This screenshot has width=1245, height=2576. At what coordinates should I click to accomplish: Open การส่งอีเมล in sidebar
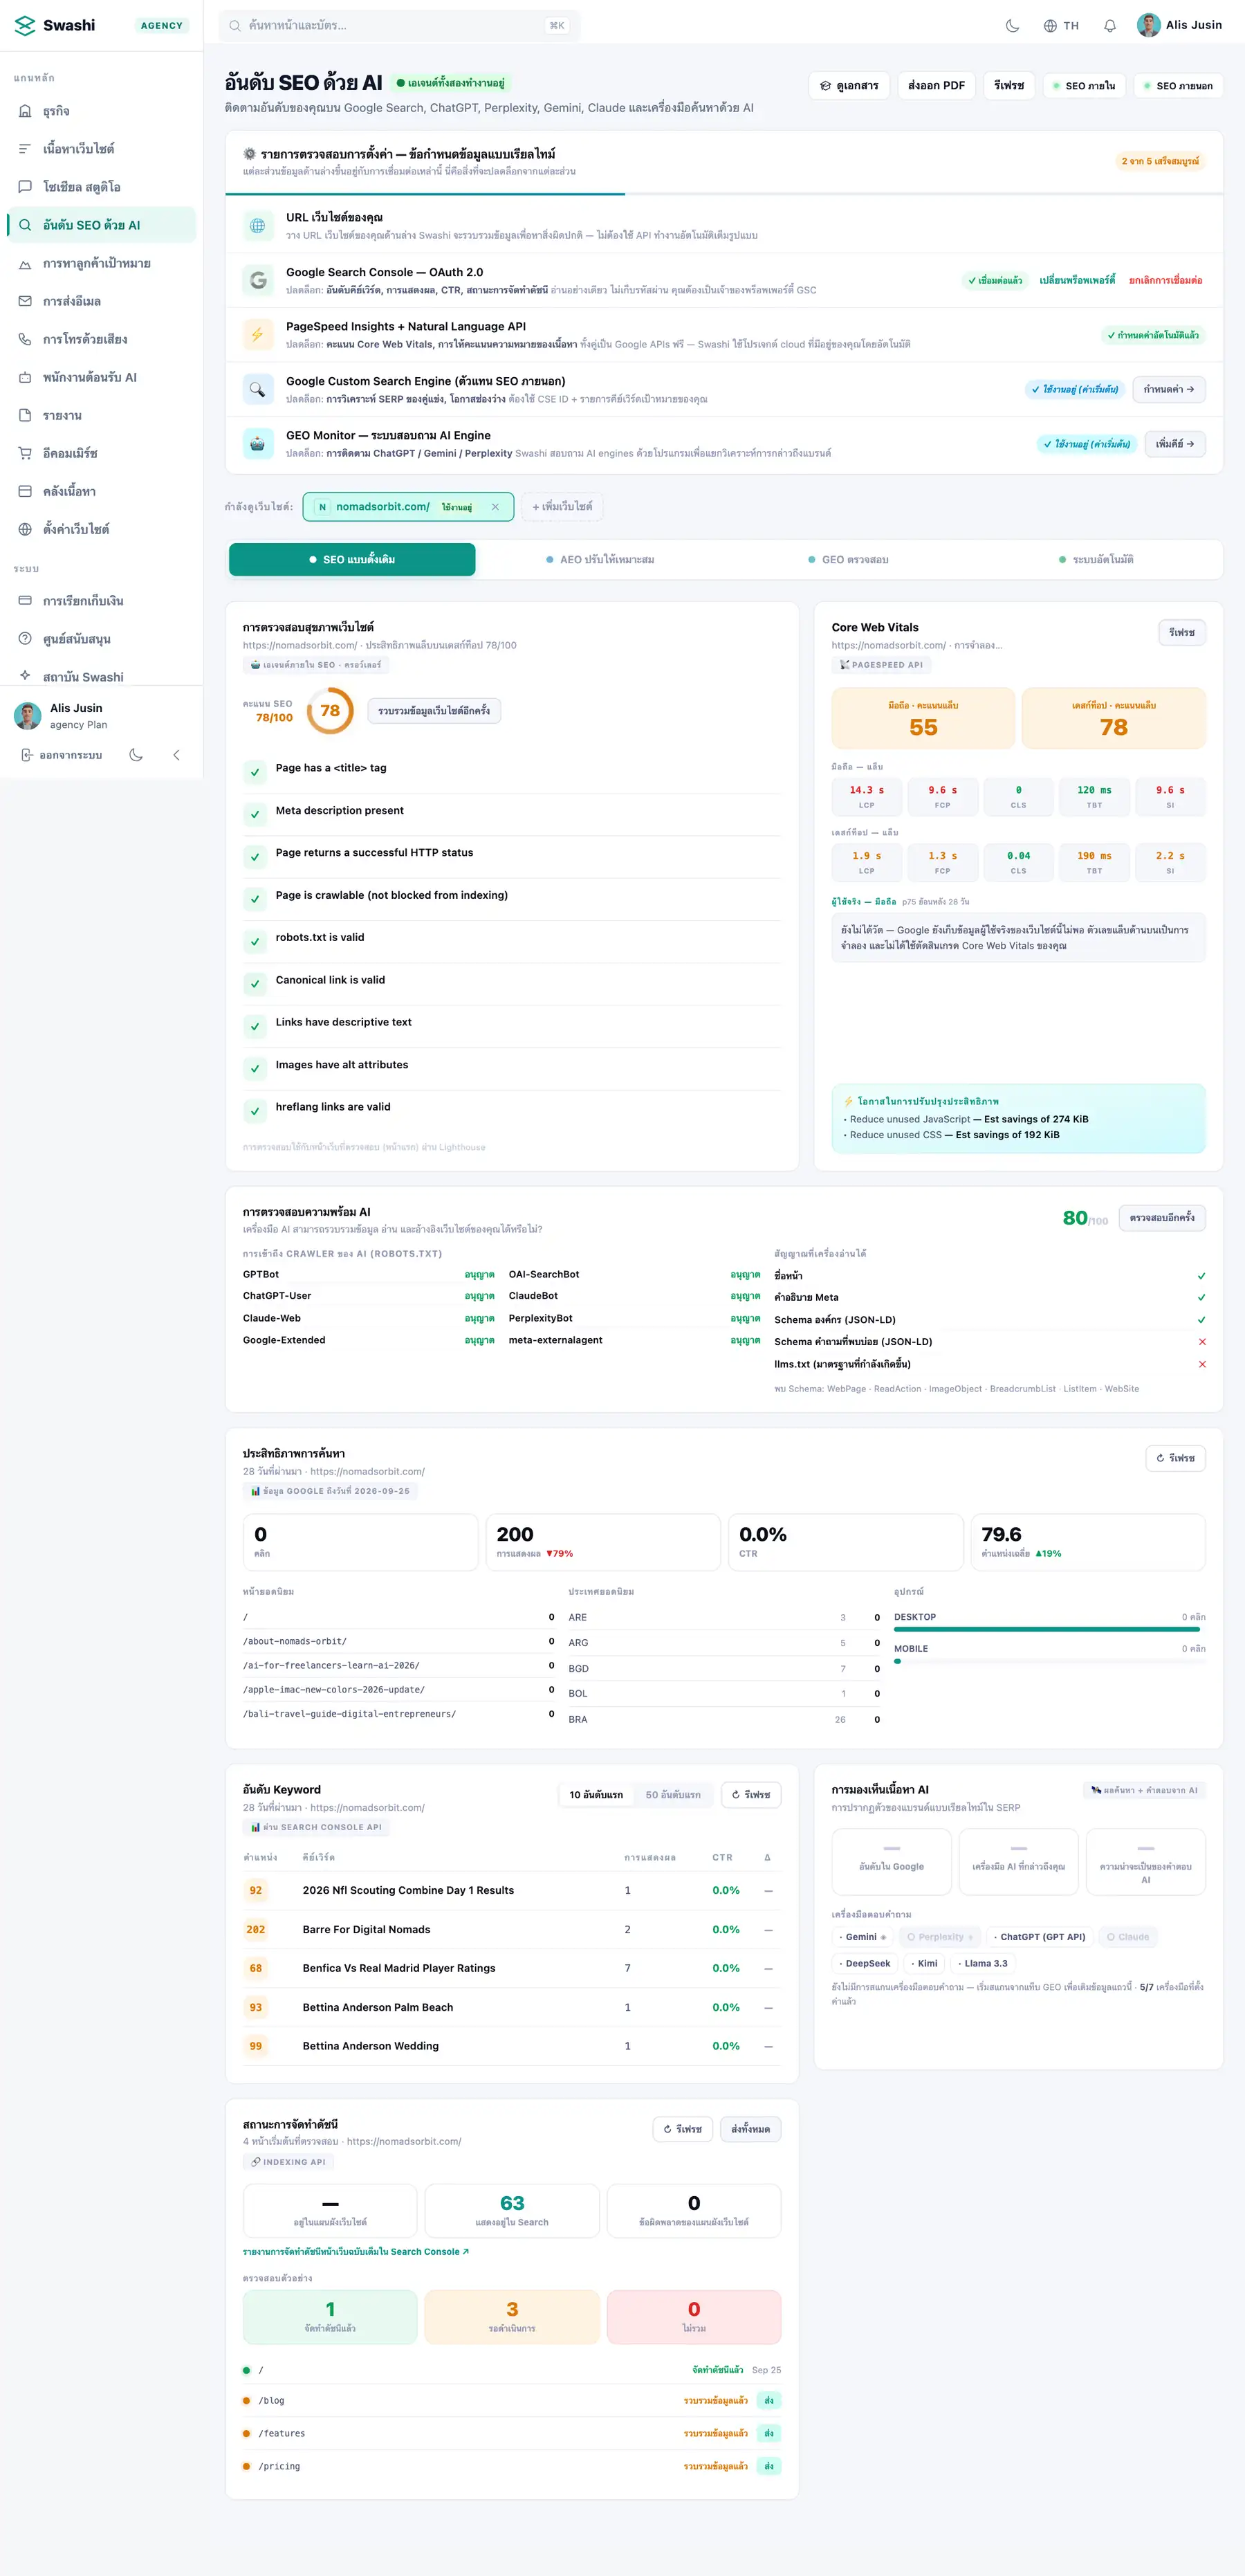101,301
